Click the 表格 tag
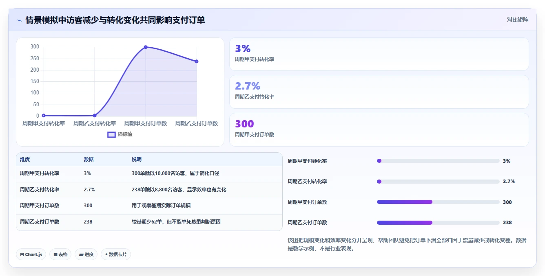Screen dimensions: 545x276 pos(60,254)
